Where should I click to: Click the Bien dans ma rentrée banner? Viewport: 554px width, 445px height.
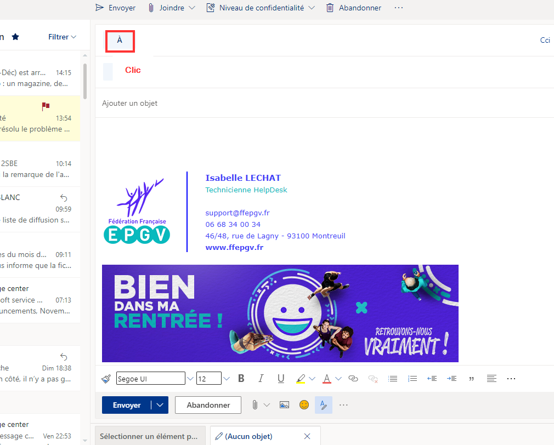click(280, 313)
